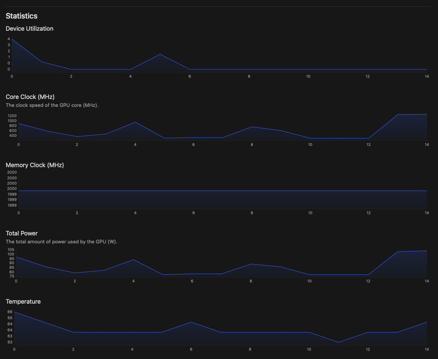The image size is (438, 359).
Task: Click x-axis label 12 under Core Clock chart
Action: (x=369, y=144)
